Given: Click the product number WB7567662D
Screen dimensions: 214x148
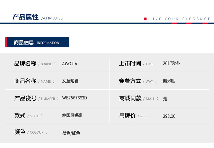Looking at the screenshot, I should tap(74, 98).
